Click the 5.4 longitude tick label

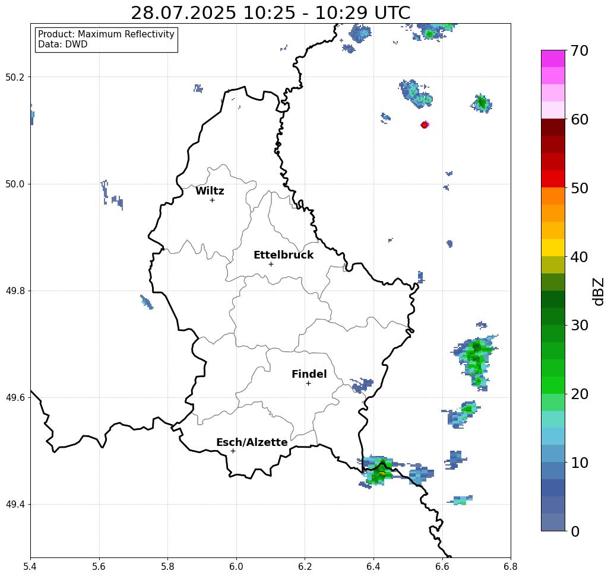[x=30, y=566]
